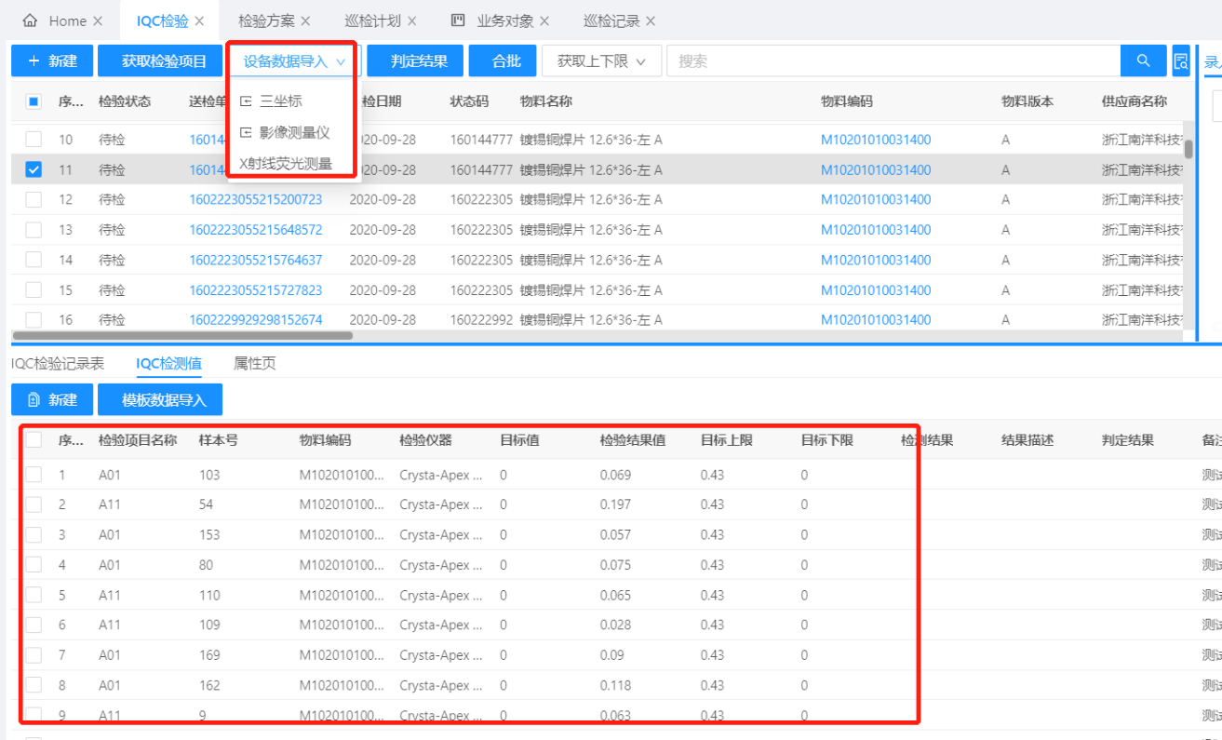The image size is (1222, 740).
Task: Click the top 新建 button
Action: 52,61
